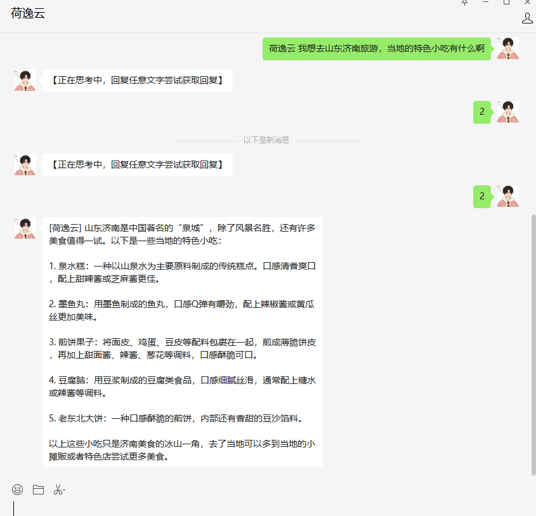Viewport: 536px width, 516px height.
Task: Expand the dropdown arrow beside the scissors
Action: tap(64, 490)
